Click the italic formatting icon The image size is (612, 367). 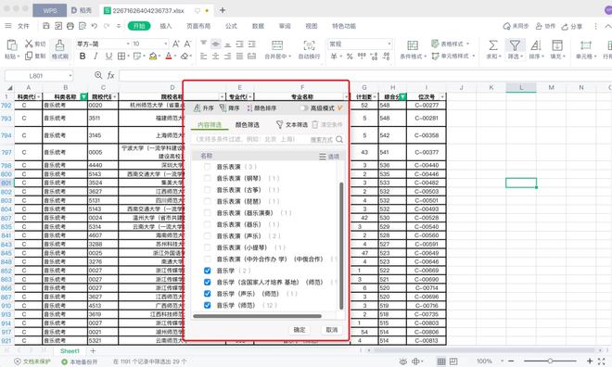click(96, 57)
